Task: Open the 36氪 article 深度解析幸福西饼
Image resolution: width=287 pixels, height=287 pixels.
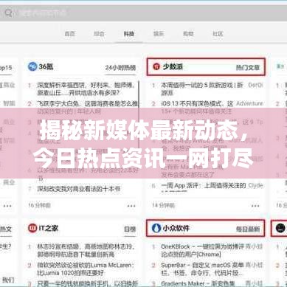Action: [x=86, y=89]
